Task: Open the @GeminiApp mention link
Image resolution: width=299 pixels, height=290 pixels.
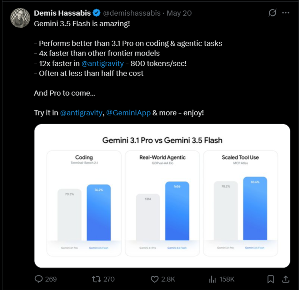Action: tap(129, 113)
